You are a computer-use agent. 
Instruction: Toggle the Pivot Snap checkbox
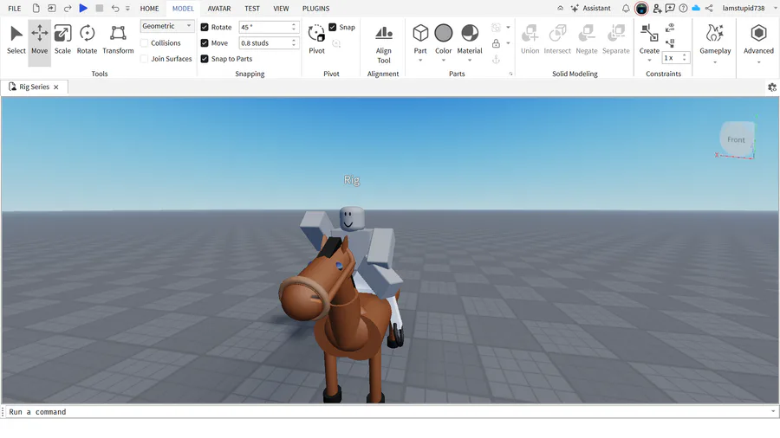pyautogui.click(x=332, y=28)
